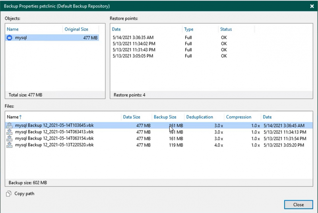Select file mysql Backup 12_2021-05-14T063154.vbk
The image size is (318, 213).
pos(159,138)
